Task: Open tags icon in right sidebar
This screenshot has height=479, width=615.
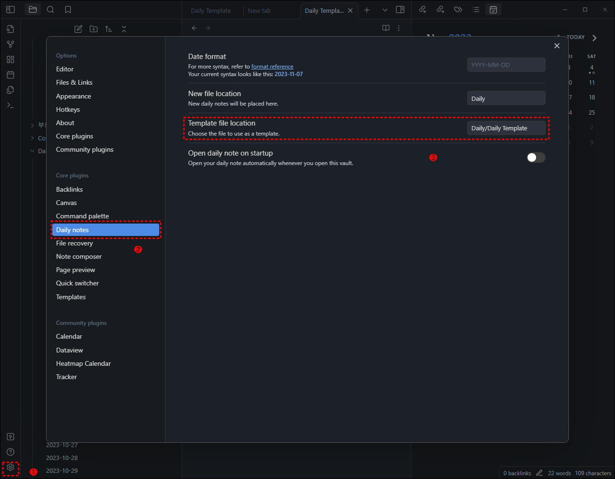Action: (458, 10)
